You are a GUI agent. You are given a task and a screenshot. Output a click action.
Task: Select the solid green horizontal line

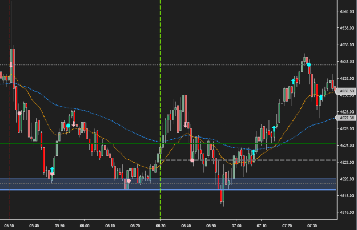coord(168,144)
